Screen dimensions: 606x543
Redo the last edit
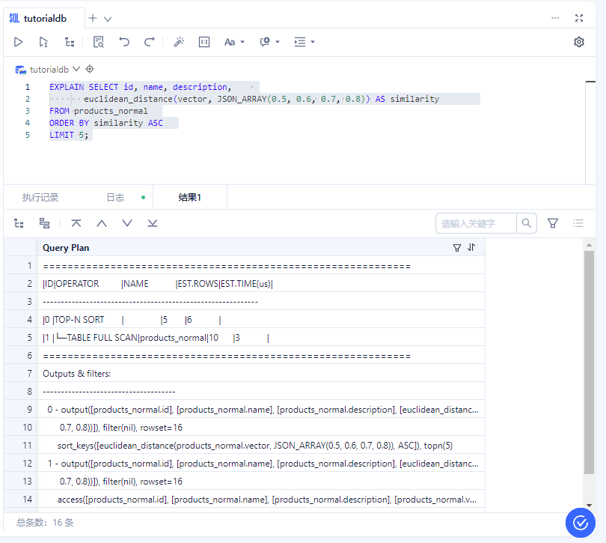150,42
